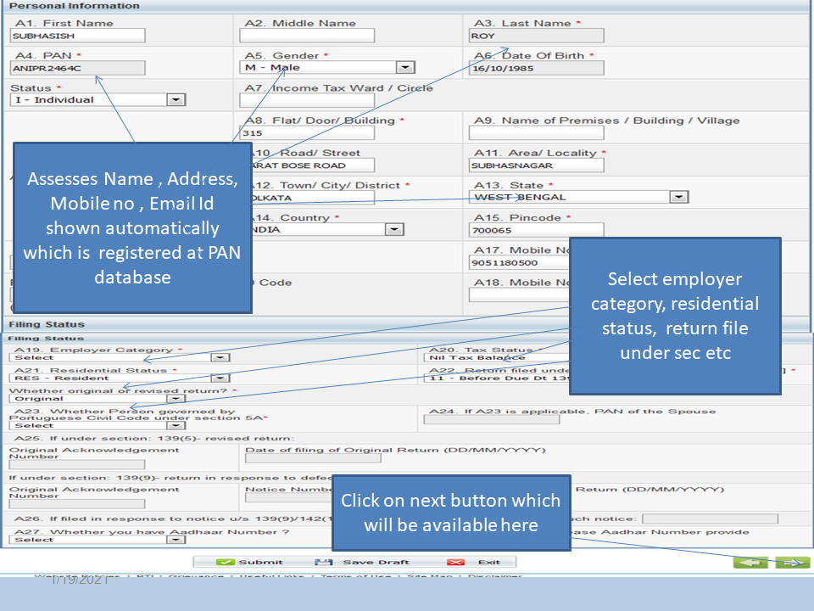Click the 'A25. If under section: 139(5)' text

(x=153, y=438)
